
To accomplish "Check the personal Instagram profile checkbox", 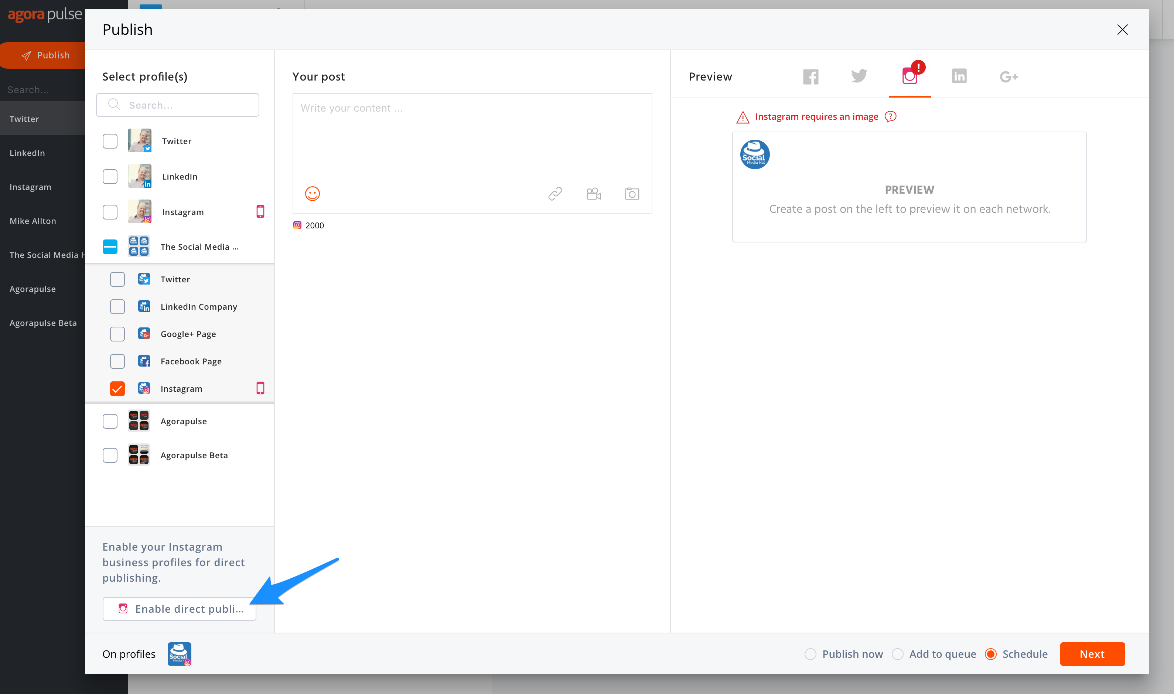I will 110,212.
